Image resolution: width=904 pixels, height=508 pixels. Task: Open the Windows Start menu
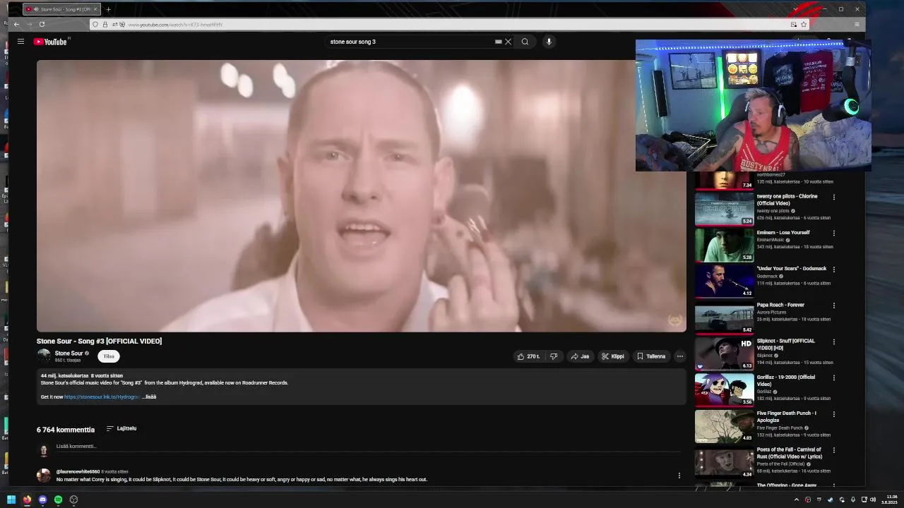[x=11, y=500]
